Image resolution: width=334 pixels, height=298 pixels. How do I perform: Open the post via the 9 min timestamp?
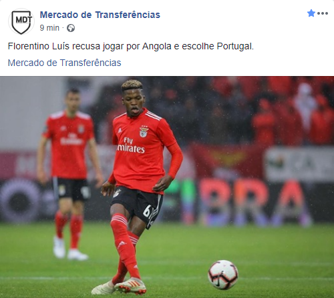(49, 28)
